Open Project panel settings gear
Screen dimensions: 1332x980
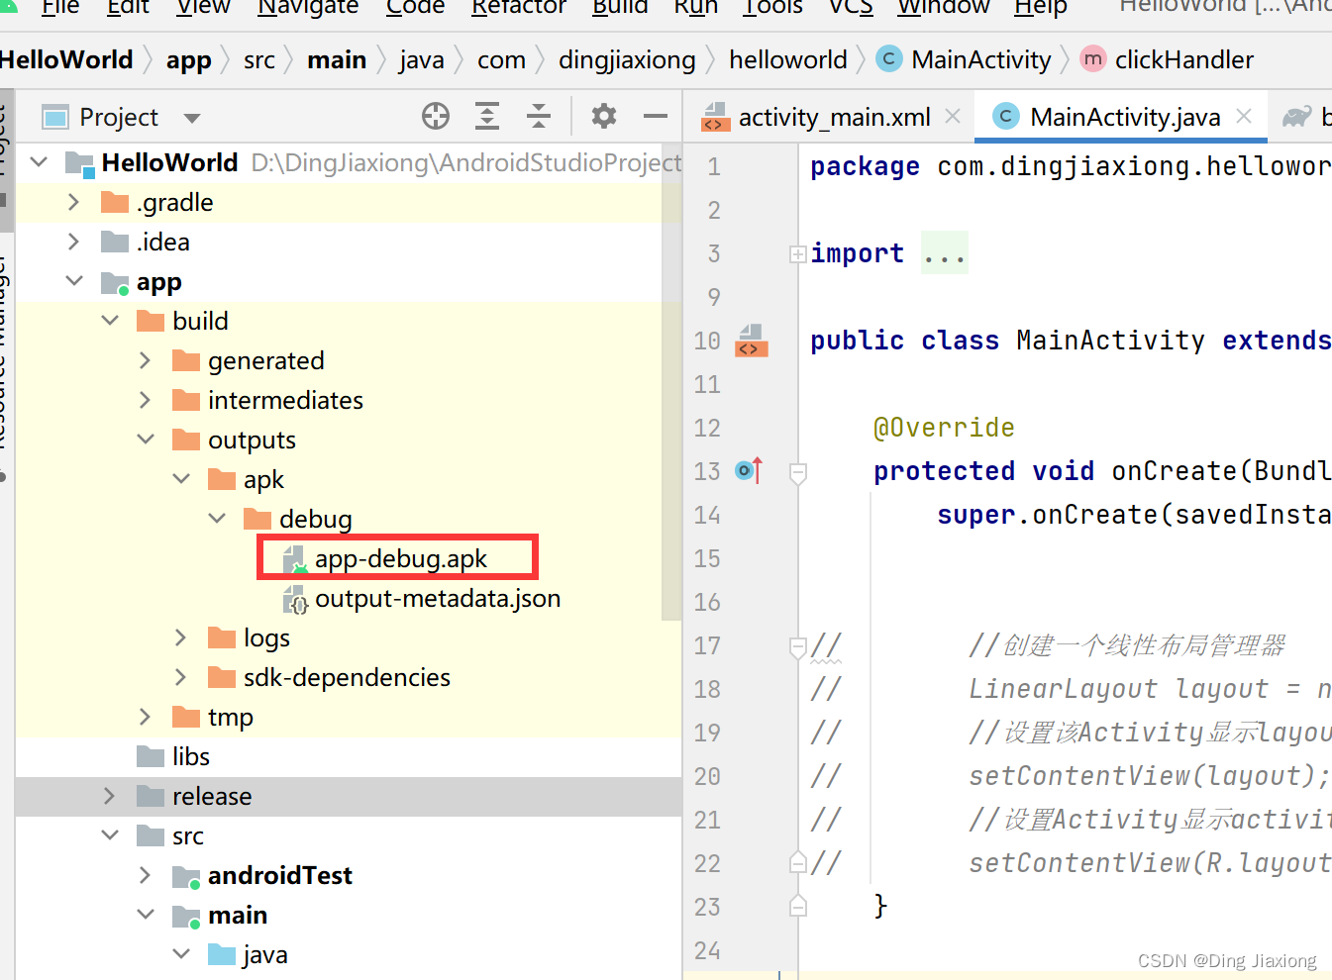tap(604, 117)
